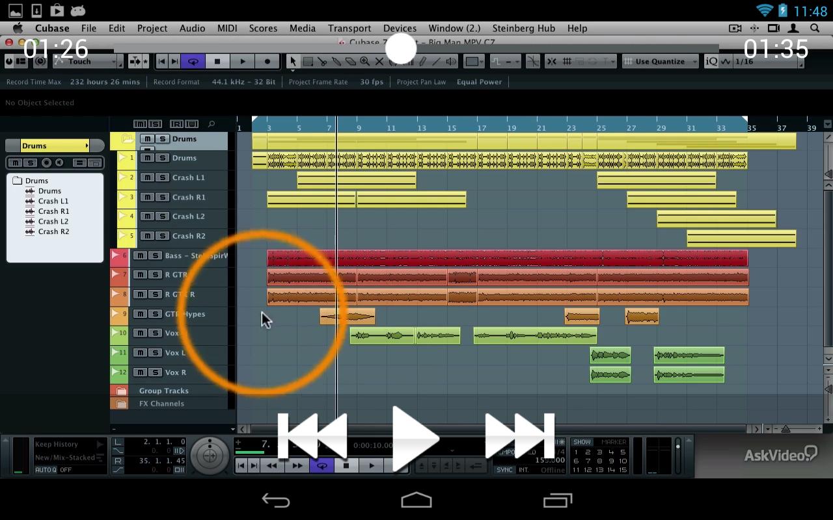Tap the large skip-forward overlay button
Image resolution: width=833 pixels, height=520 pixels.
coord(519,437)
